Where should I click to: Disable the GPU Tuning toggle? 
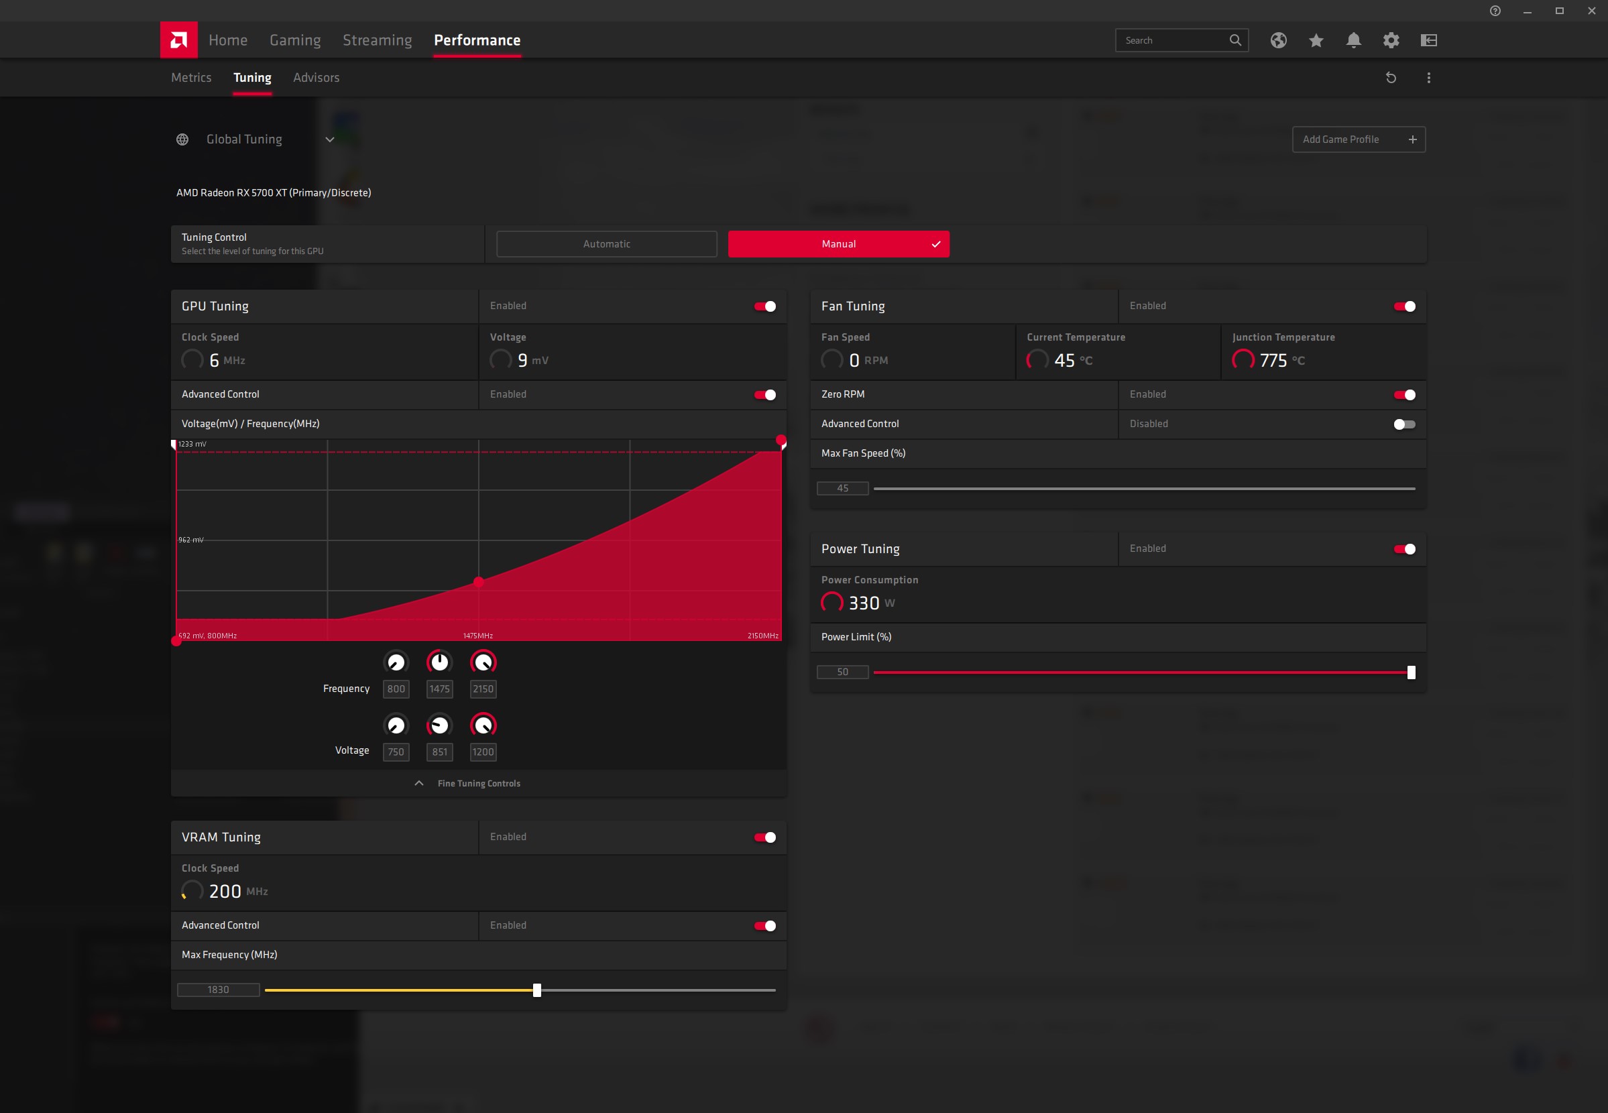coord(765,306)
